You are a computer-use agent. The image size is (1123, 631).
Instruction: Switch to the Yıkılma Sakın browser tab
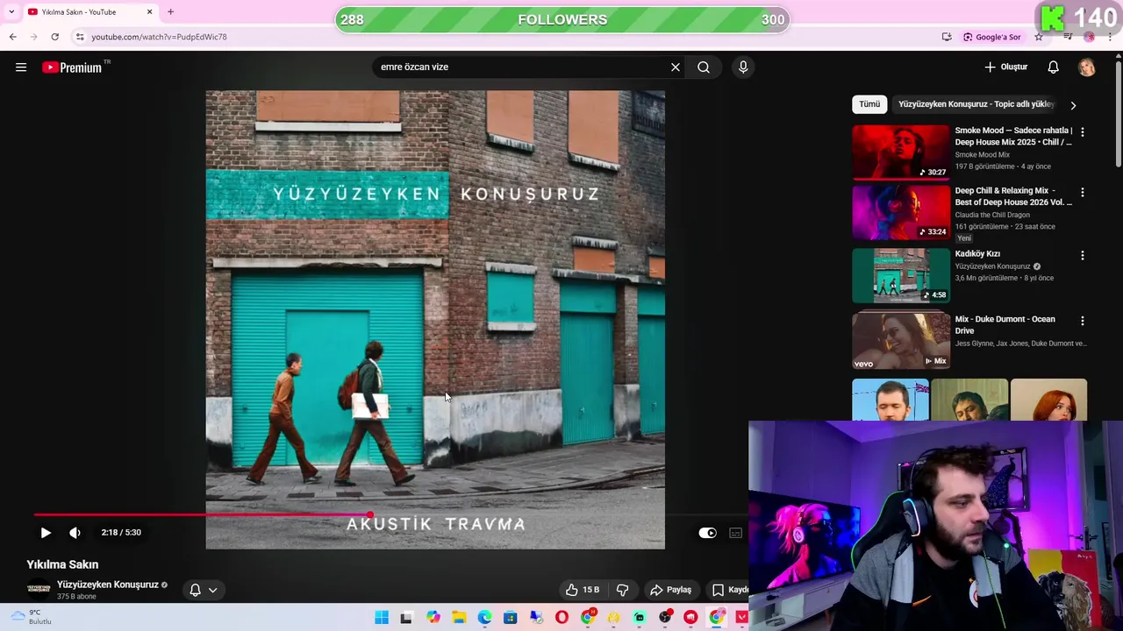(89, 12)
